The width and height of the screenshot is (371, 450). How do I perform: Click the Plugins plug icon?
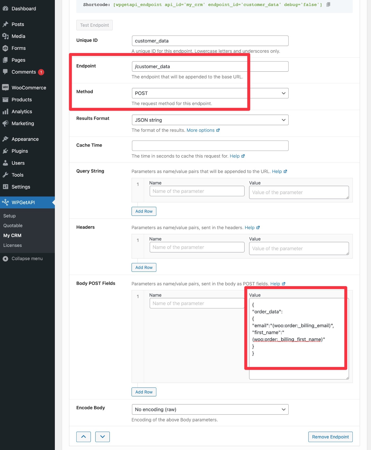(x=5, y=151)
